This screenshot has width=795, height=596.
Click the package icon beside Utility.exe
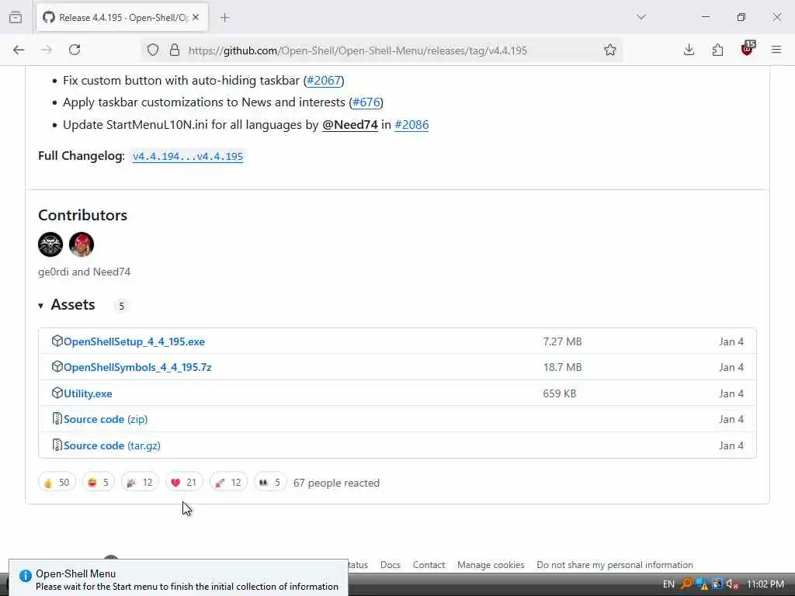pos(57,393)
